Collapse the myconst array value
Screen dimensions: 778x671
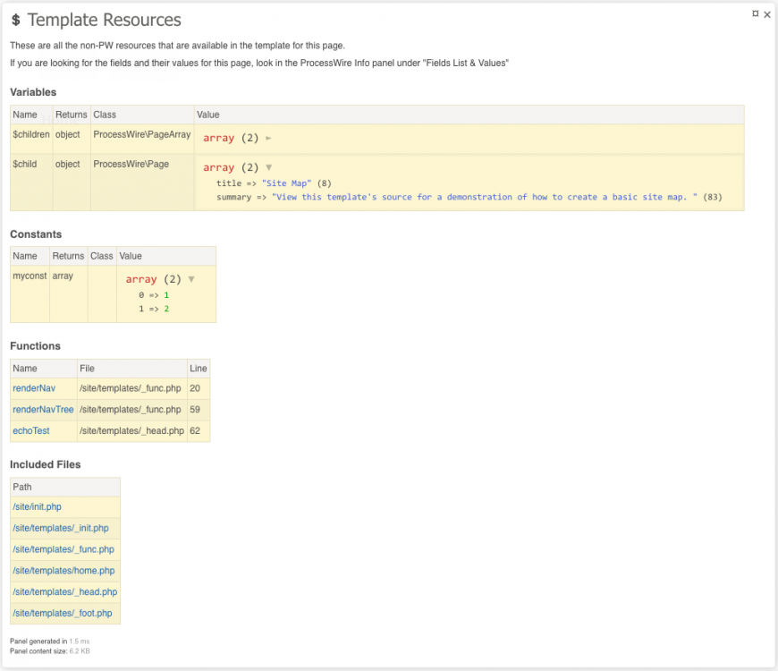pyautogui.click(x=190, y=279)
